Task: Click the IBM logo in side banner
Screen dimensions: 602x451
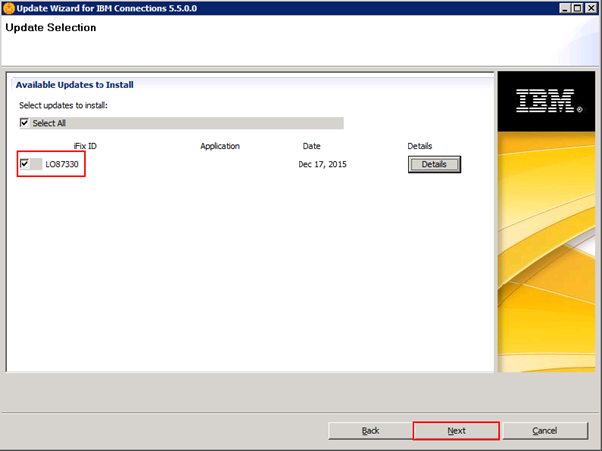Action: click(545, 98)
